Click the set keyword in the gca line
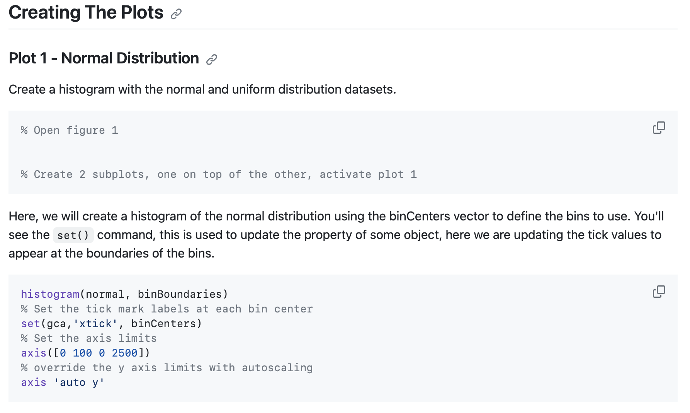 [31, 324]
